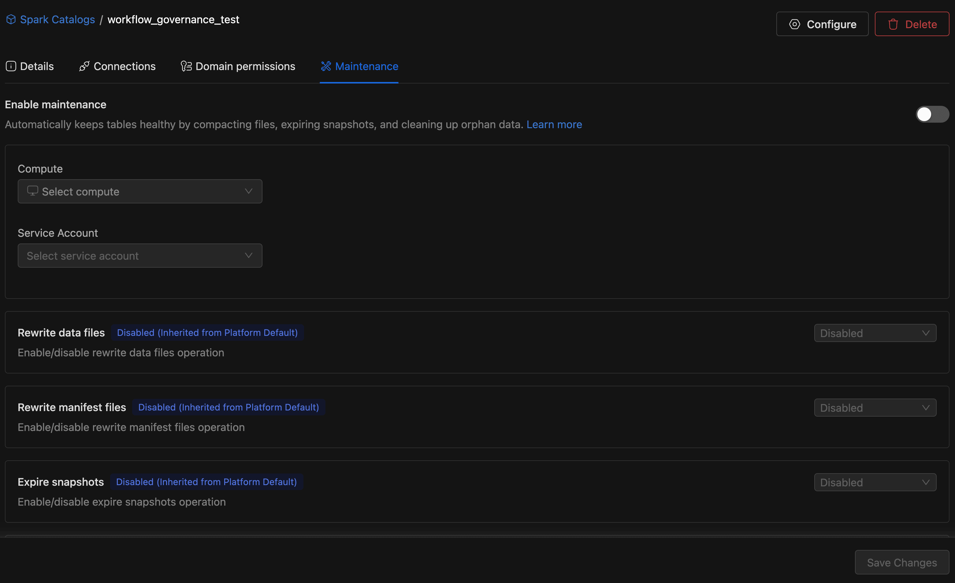The width and height of the screenshot is (955, 583).
Task: Click workflow_governance_test breadcrumb title
Action: tap(173, 19)
